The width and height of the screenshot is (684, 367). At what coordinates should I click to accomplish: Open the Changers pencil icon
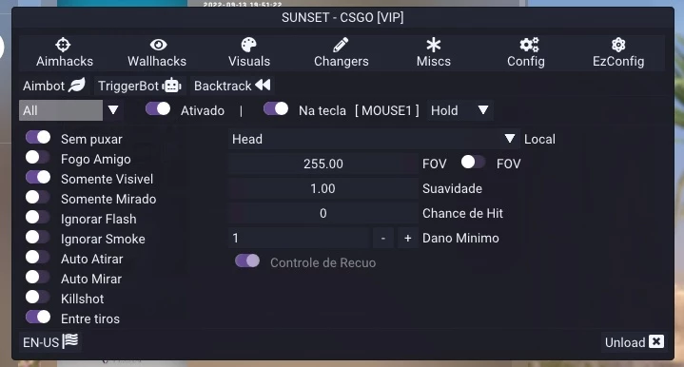click(341, 45)
